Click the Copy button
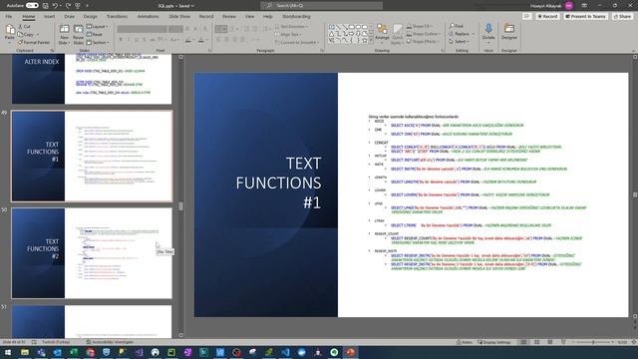 pos(26,35)
